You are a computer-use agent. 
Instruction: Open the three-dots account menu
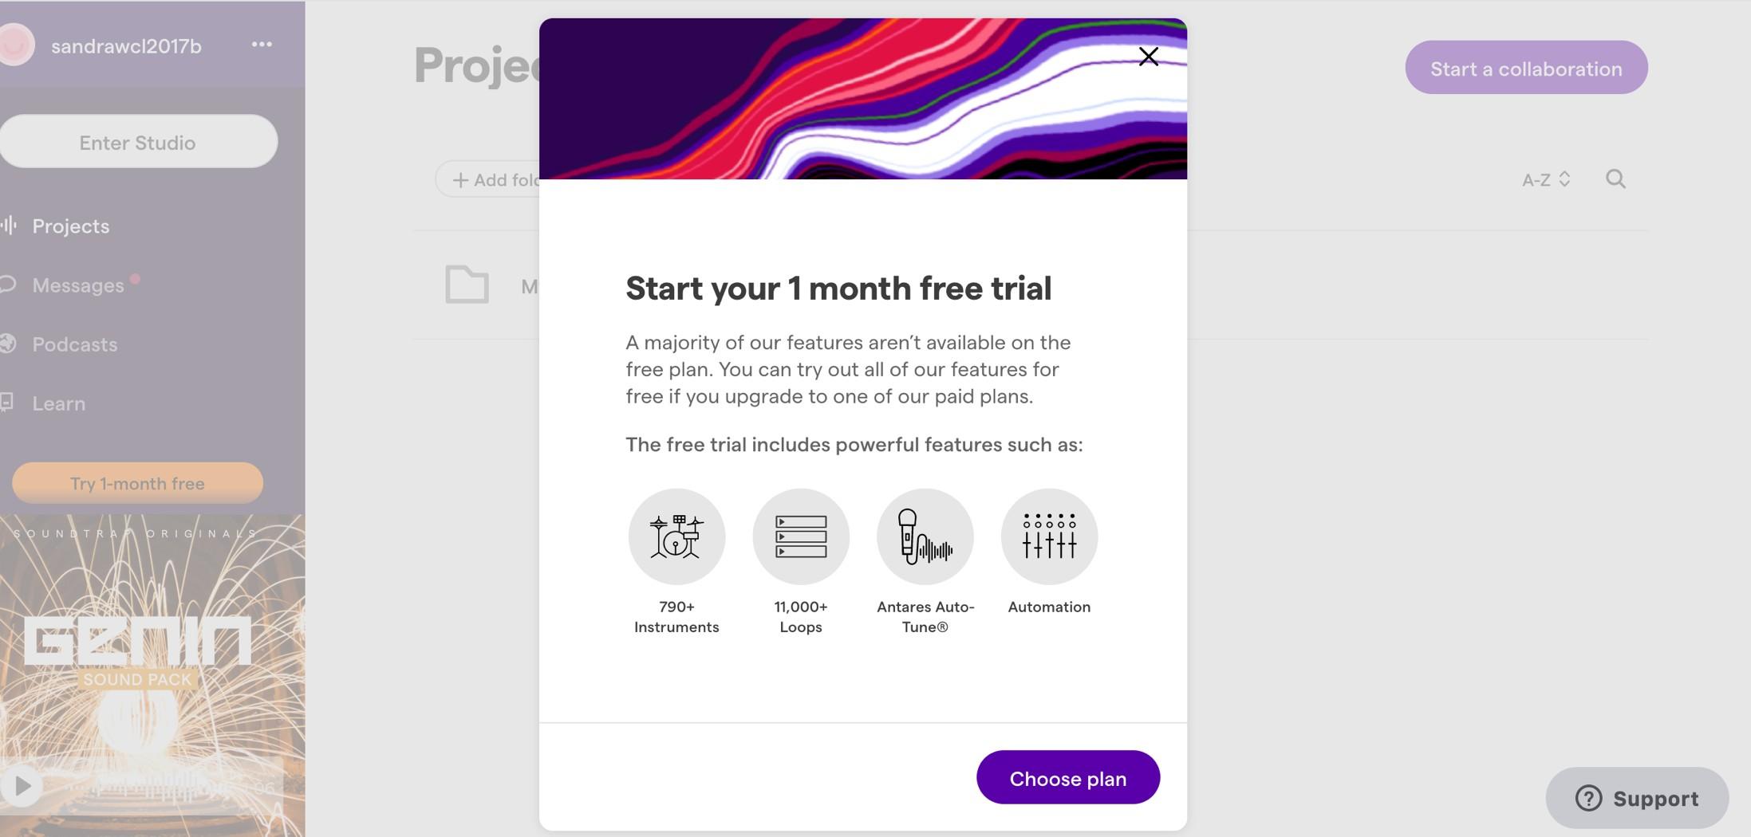coord(262,45)
